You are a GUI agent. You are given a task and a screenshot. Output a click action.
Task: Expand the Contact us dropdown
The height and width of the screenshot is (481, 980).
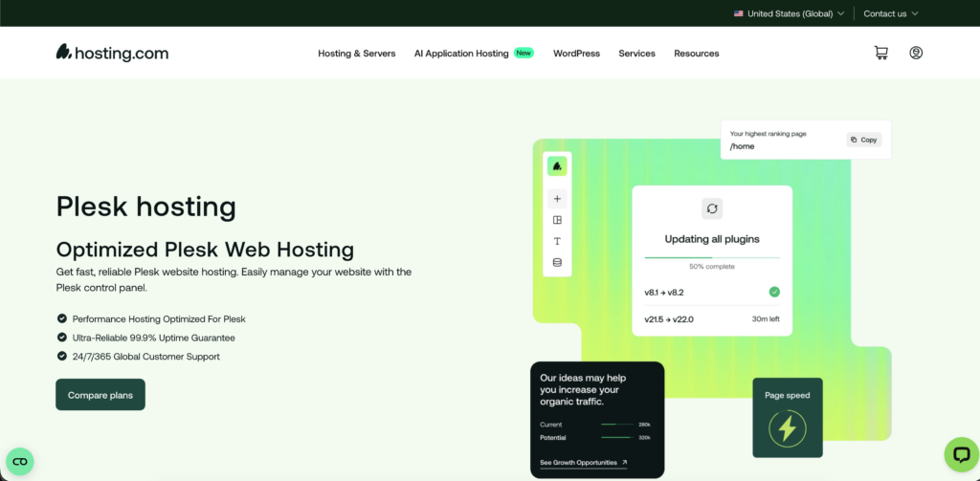[891, 13]
